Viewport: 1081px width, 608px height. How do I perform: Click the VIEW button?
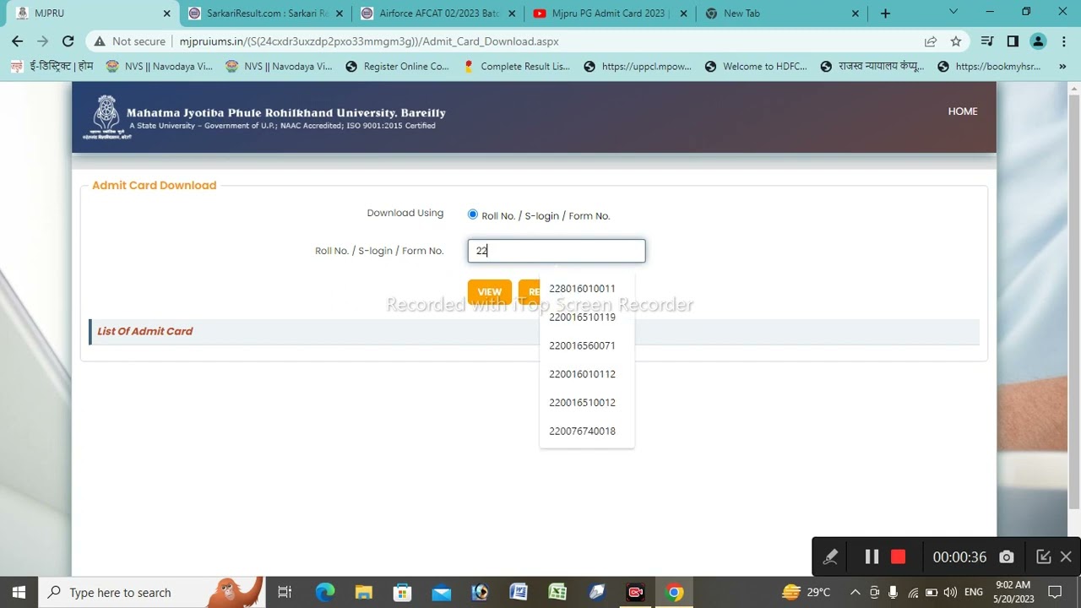coord(490,291)
